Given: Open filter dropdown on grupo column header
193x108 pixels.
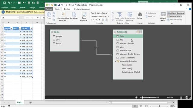Looking at the screenshot, I should (11, 28).
